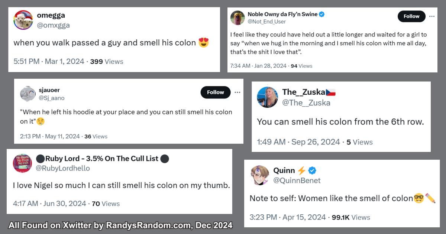Open the @QuinnBenet handle link
446x234 pixels.
coord(297,181)
